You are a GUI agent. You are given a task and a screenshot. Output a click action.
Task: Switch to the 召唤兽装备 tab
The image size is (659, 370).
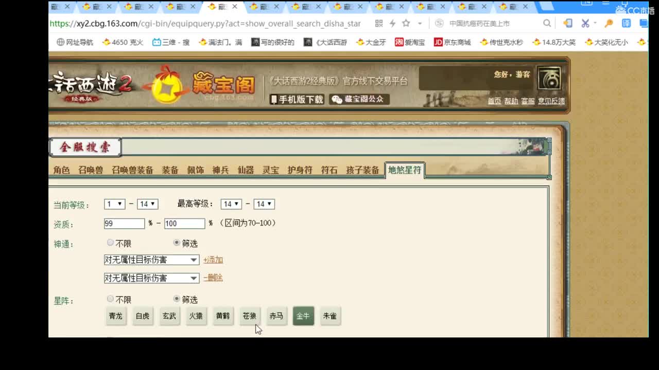(132, 170)
